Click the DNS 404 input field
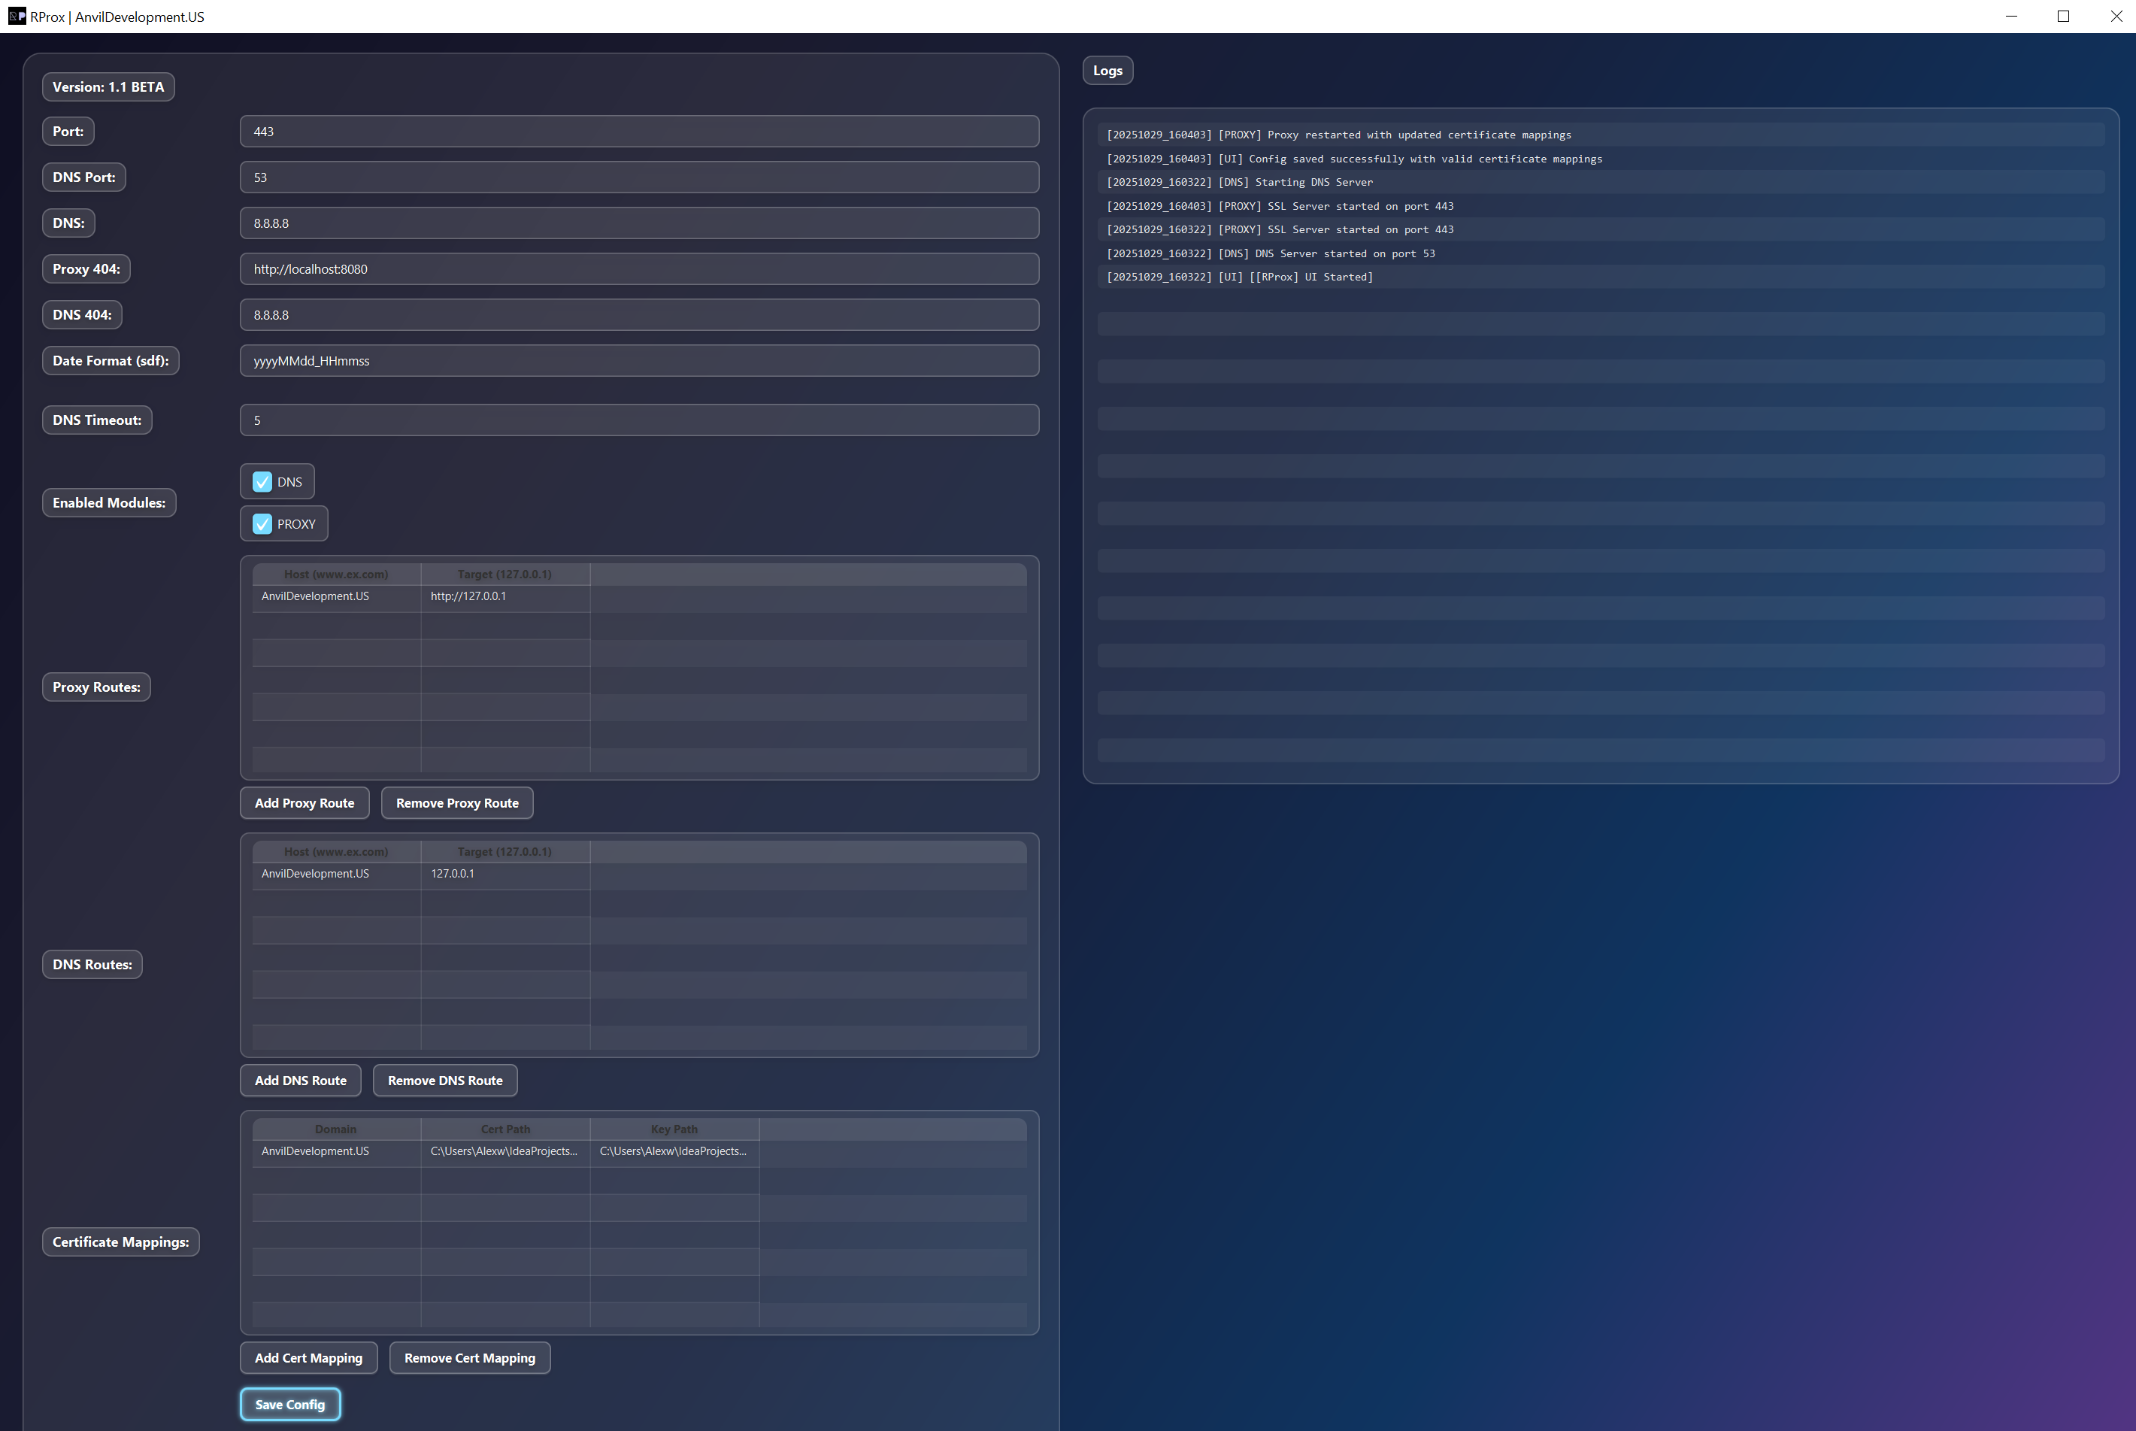 pyautogui.click(x=640, y=315)
